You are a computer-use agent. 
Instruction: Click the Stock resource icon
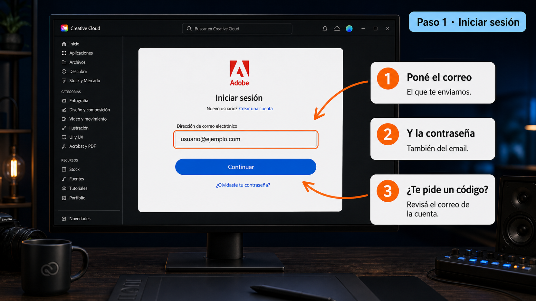[64, 169]
